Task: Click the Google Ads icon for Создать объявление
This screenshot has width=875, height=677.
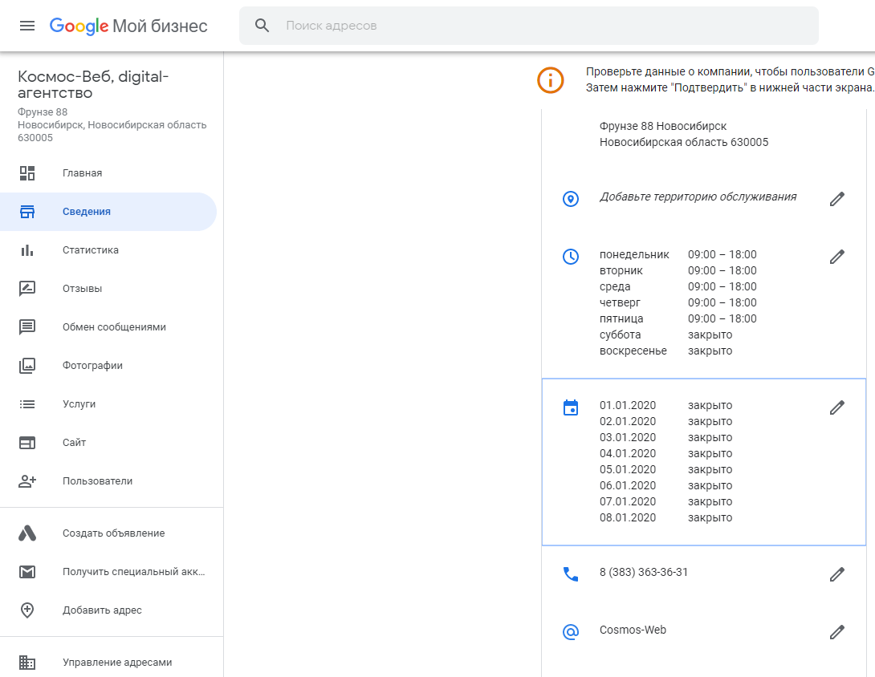Action: coord(26,533)
